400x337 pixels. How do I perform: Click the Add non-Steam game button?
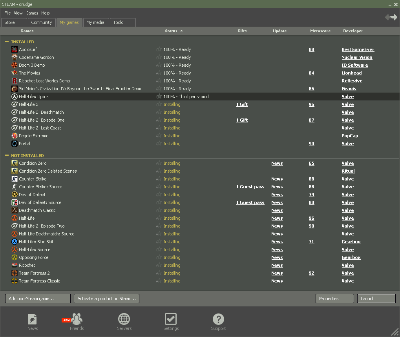pyautogui.click(x=38, y=299)
